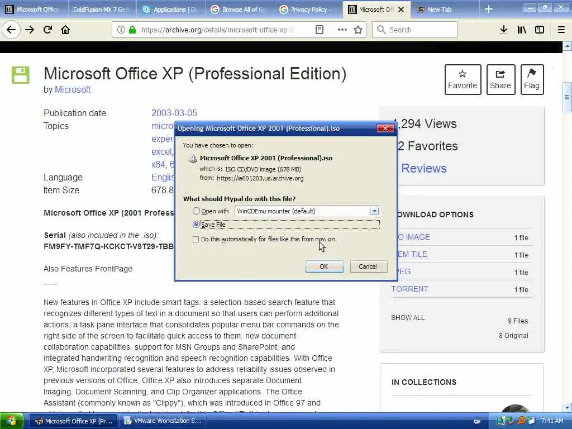572x429 pixels.
Task: Select the Save File radio option
Action: point(196,225)
